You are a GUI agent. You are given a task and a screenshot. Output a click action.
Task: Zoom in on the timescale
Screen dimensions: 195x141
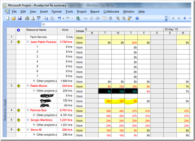[x=118, y=18]
